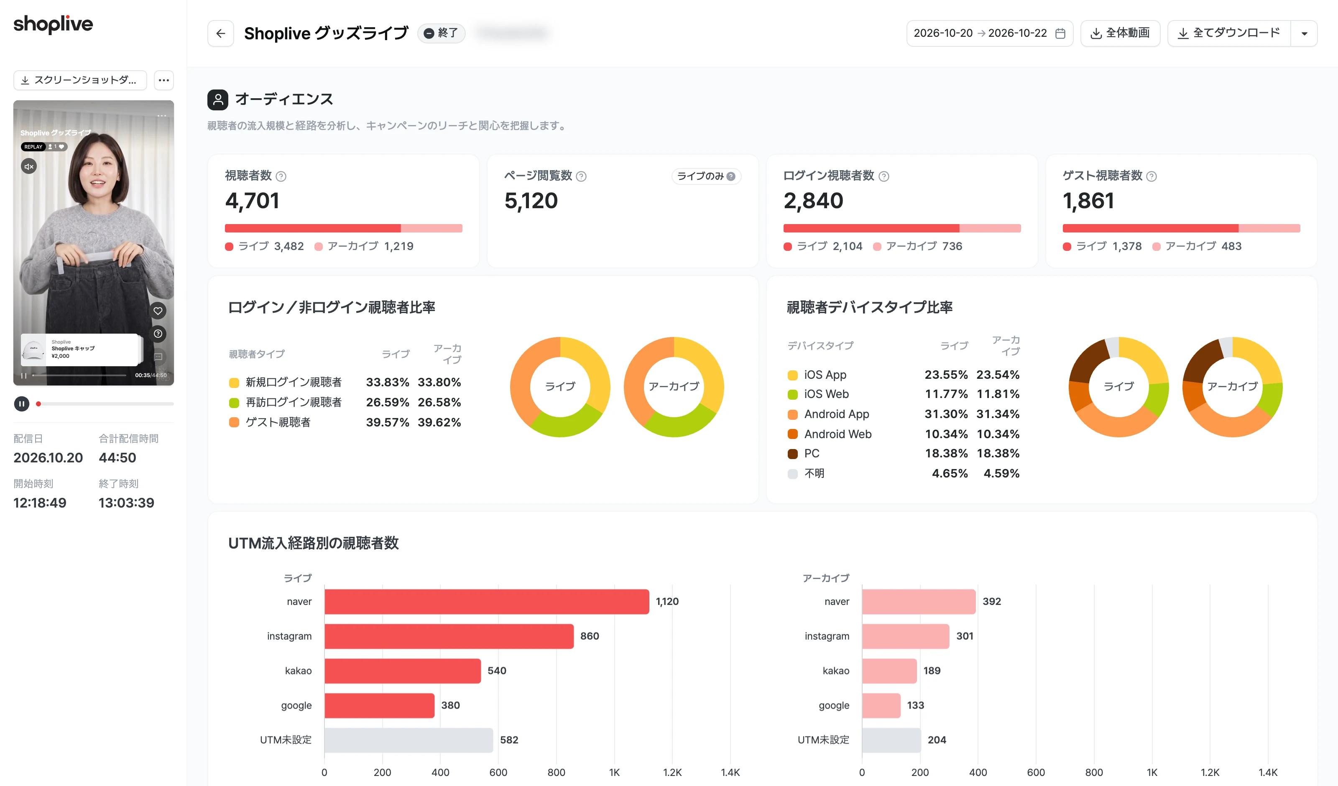The image size is (1338, 786).
Task: Expand the download options dropdown arrow
Action: click(x=1304, y=33)
